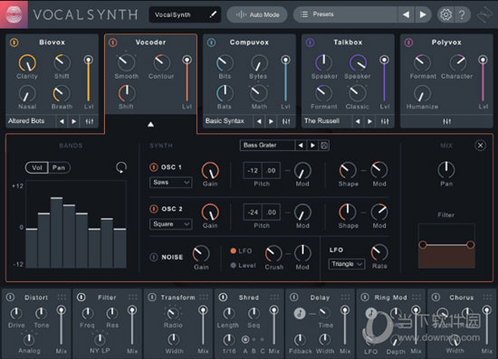
Task: Click the Shred module drag handle dots
Action: pos(274,298)
